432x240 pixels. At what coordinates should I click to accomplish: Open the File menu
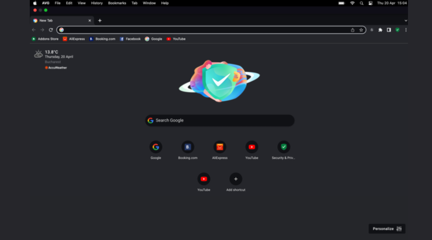tap(58, 3)
